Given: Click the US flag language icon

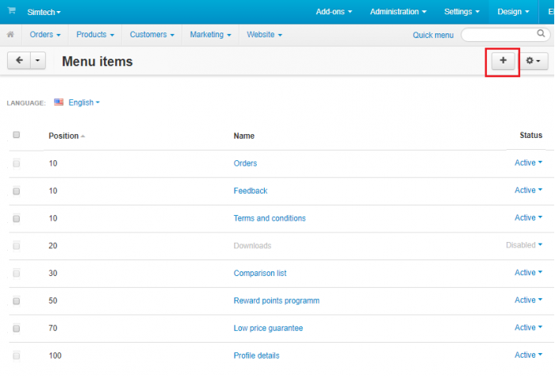Looking at the screenshot, I should 59,102.
